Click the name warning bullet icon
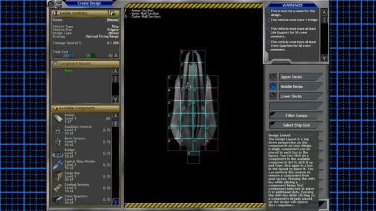The width and height of the screenshot is (376, 211). (268, 11)
